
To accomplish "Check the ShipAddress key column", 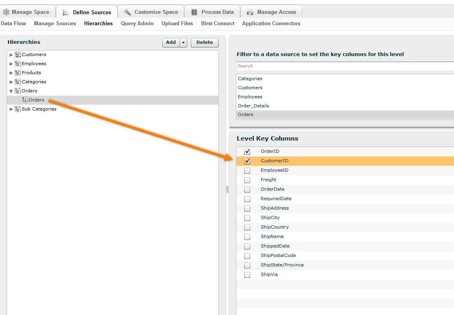I will click(247, 208).
